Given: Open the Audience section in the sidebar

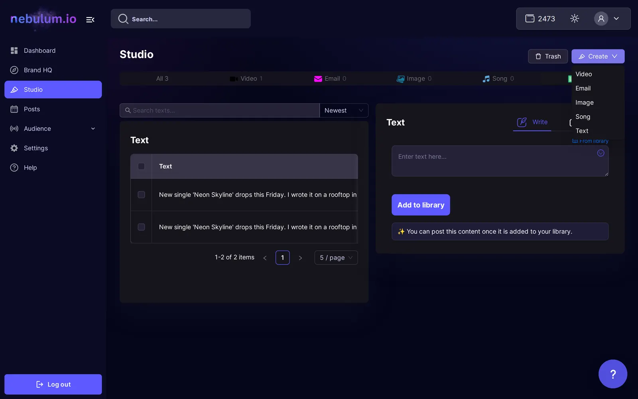Looking at the screenshot, I should (53, 128).
